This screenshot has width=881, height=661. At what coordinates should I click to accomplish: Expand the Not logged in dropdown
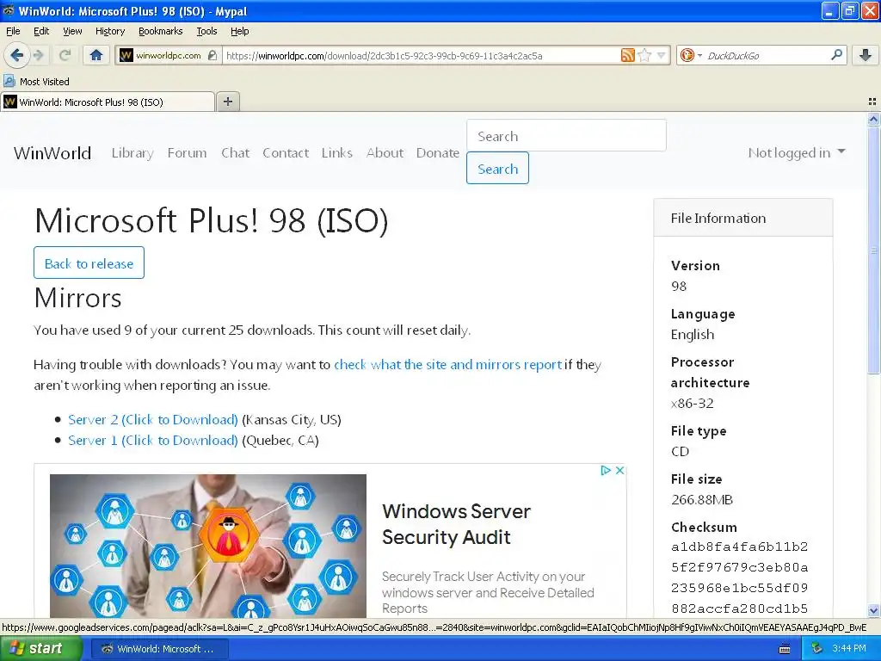click(x=796, y=153)
